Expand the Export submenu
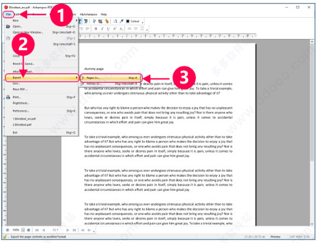Viewport: 319px width, 243px height. [x=42, y=77]
